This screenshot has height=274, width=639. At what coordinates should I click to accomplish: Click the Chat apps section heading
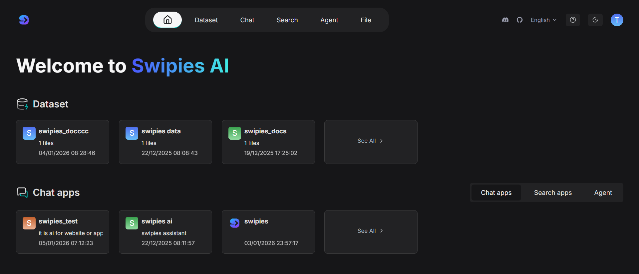(56, 193)
